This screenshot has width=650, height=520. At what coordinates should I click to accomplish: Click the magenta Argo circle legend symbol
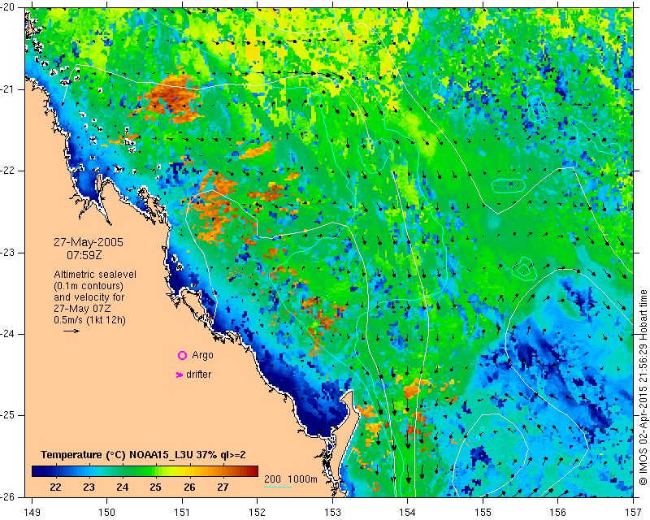click(182, 355)
